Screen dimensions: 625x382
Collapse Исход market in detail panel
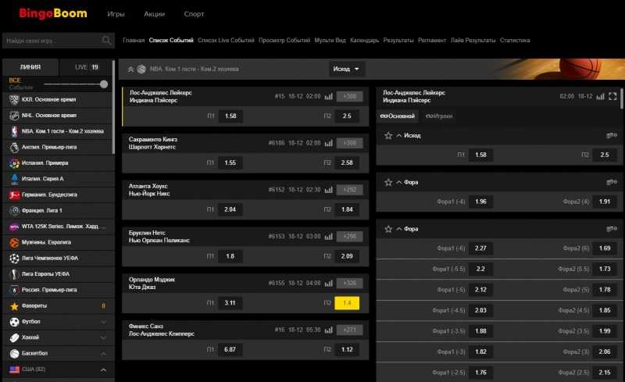coord(399,136)
